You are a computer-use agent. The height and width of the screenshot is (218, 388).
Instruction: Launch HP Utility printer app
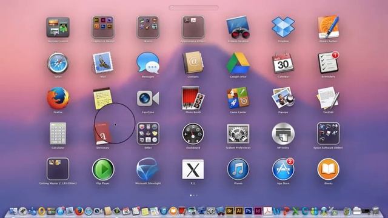283,134
